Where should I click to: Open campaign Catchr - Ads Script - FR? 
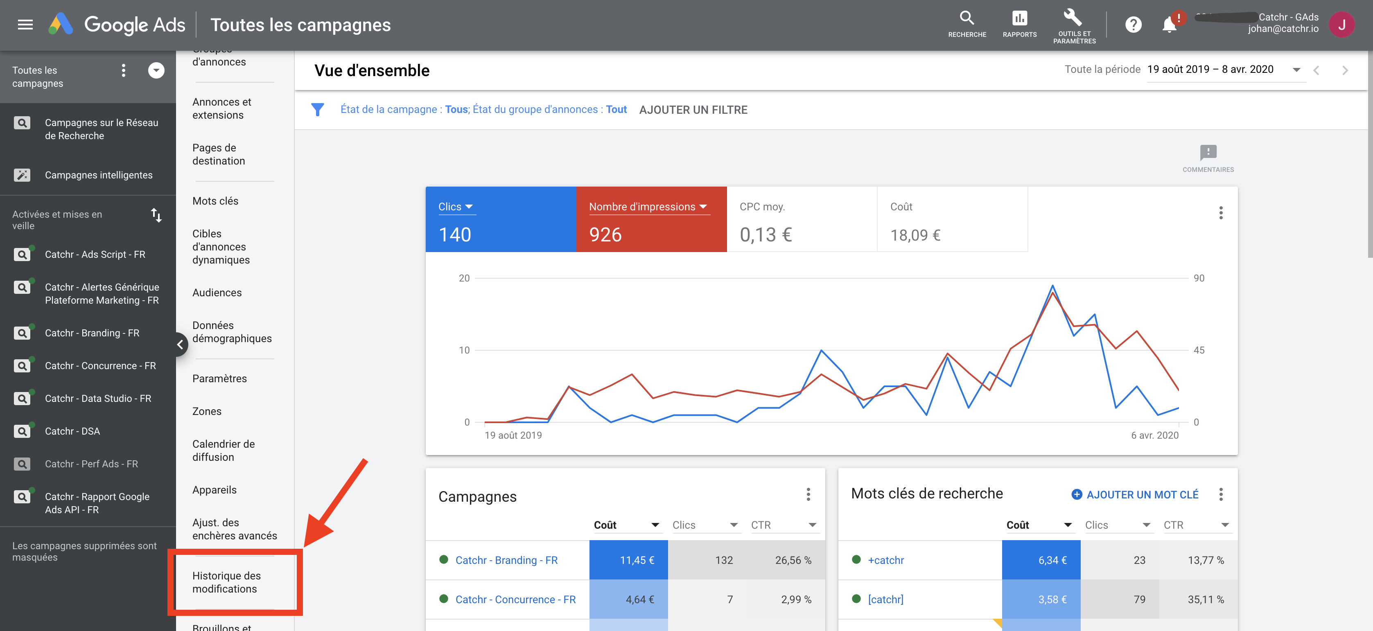click(88, 254)
